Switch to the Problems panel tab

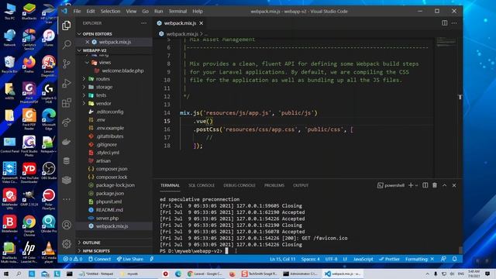pos(274,185)
